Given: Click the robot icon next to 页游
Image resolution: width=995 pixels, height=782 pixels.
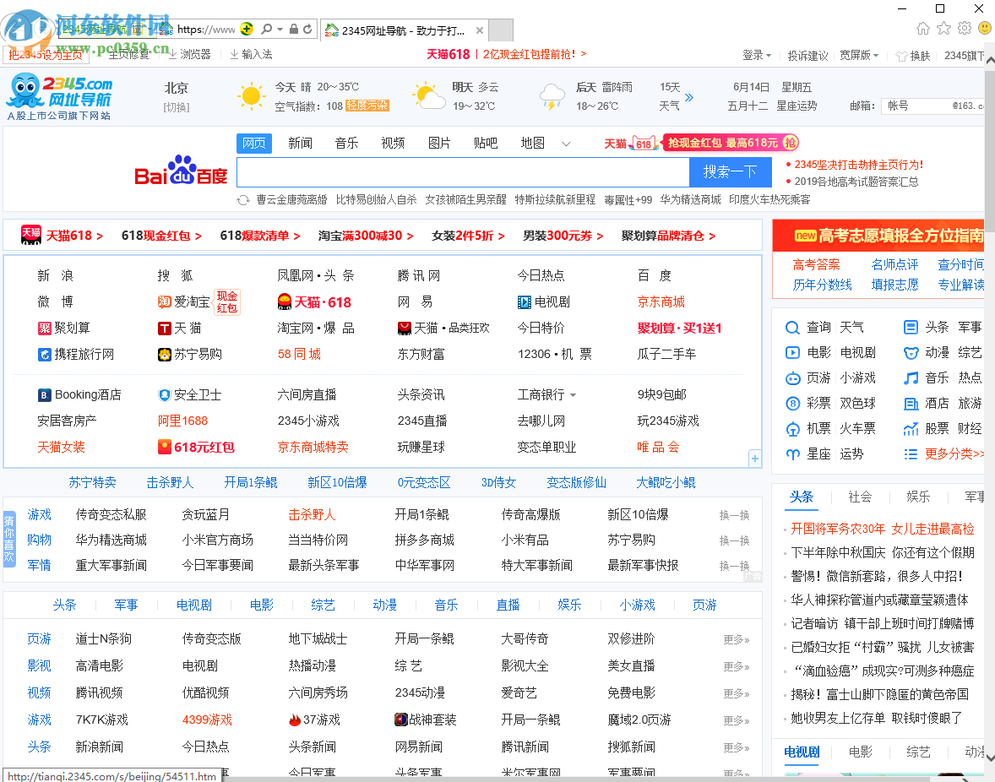Looking at the screenshot, I should (791, 377).
